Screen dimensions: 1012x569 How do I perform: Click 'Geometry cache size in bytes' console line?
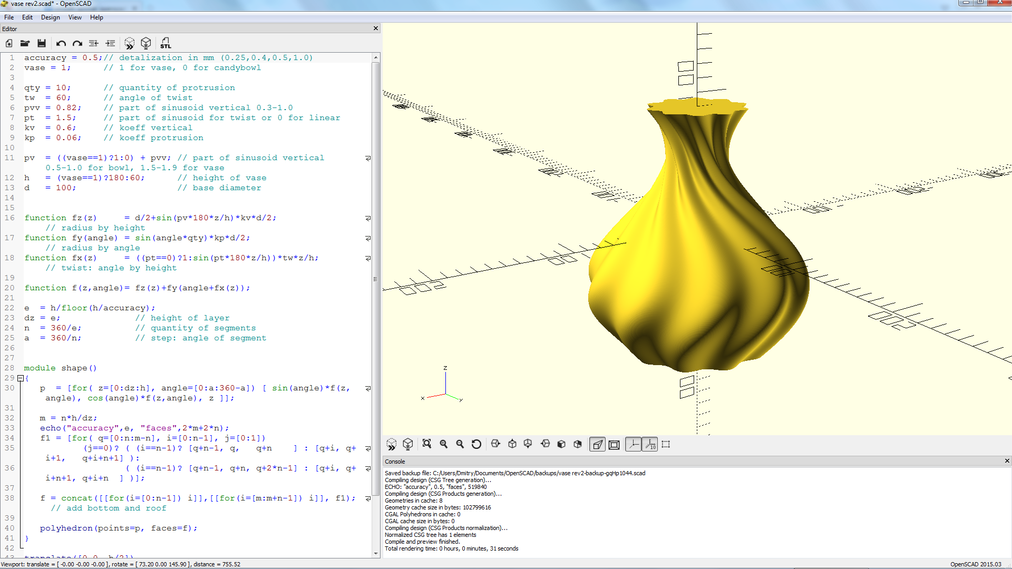pyautogui.click(x=438, y=507)
